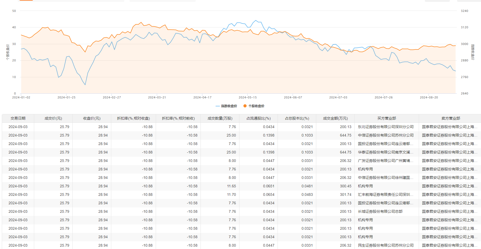
Task: Toggle the 个股收盘价 legend series
Action: pyautogui.click(x=256, y=106)
